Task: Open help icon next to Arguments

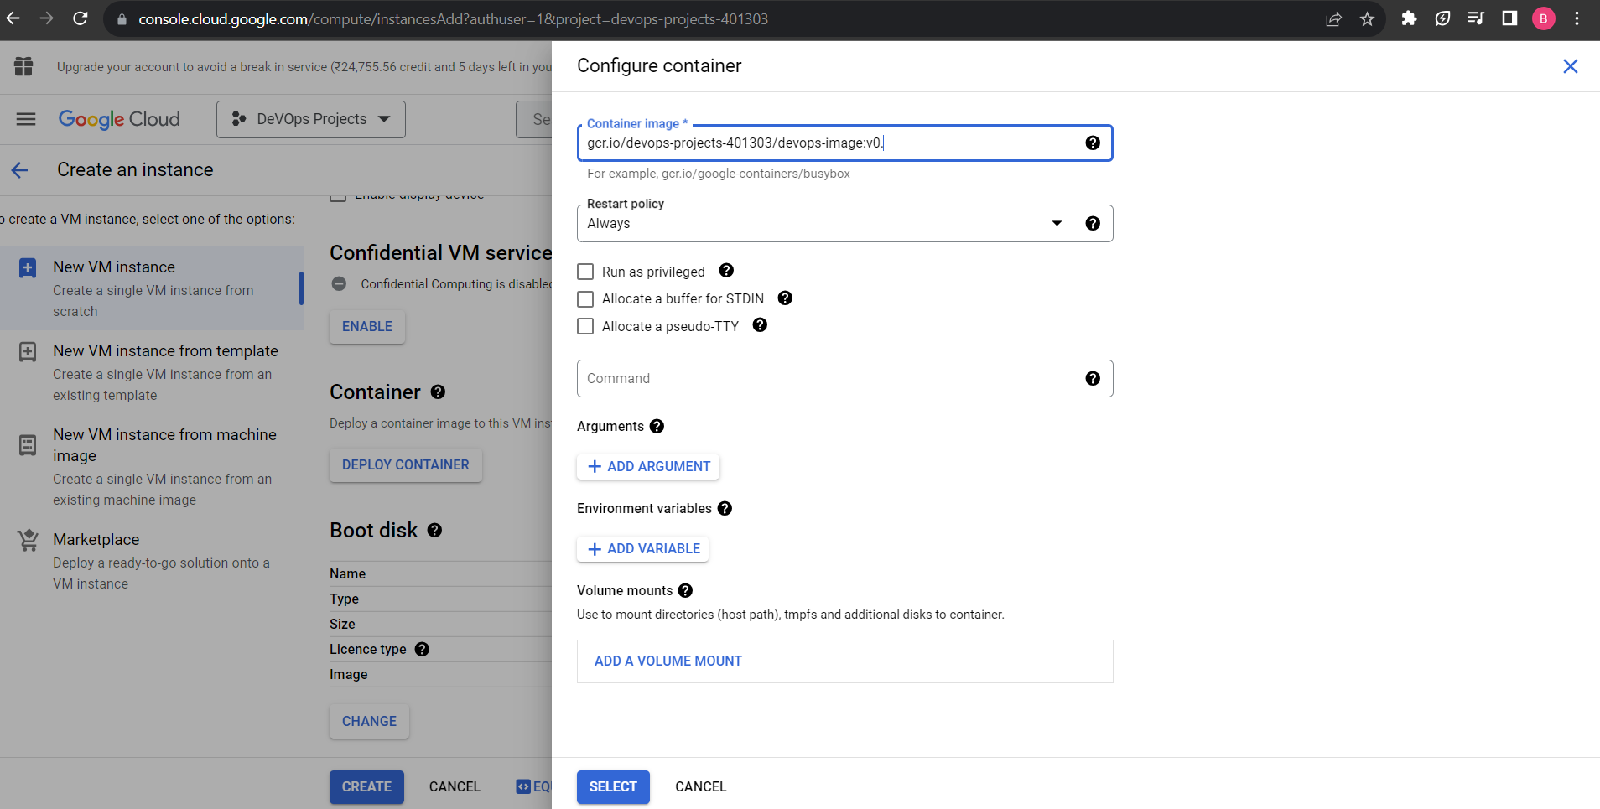Action: click(x=657, y=426)
